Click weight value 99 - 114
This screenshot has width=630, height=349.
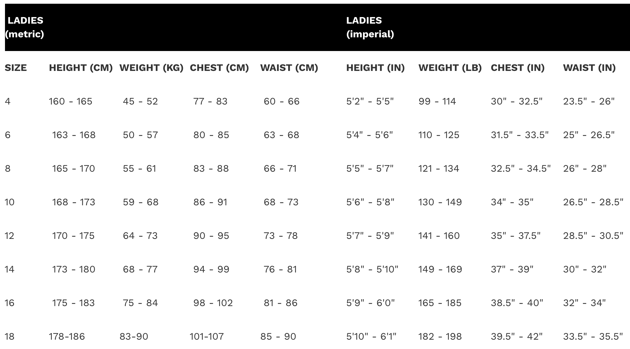437,101
